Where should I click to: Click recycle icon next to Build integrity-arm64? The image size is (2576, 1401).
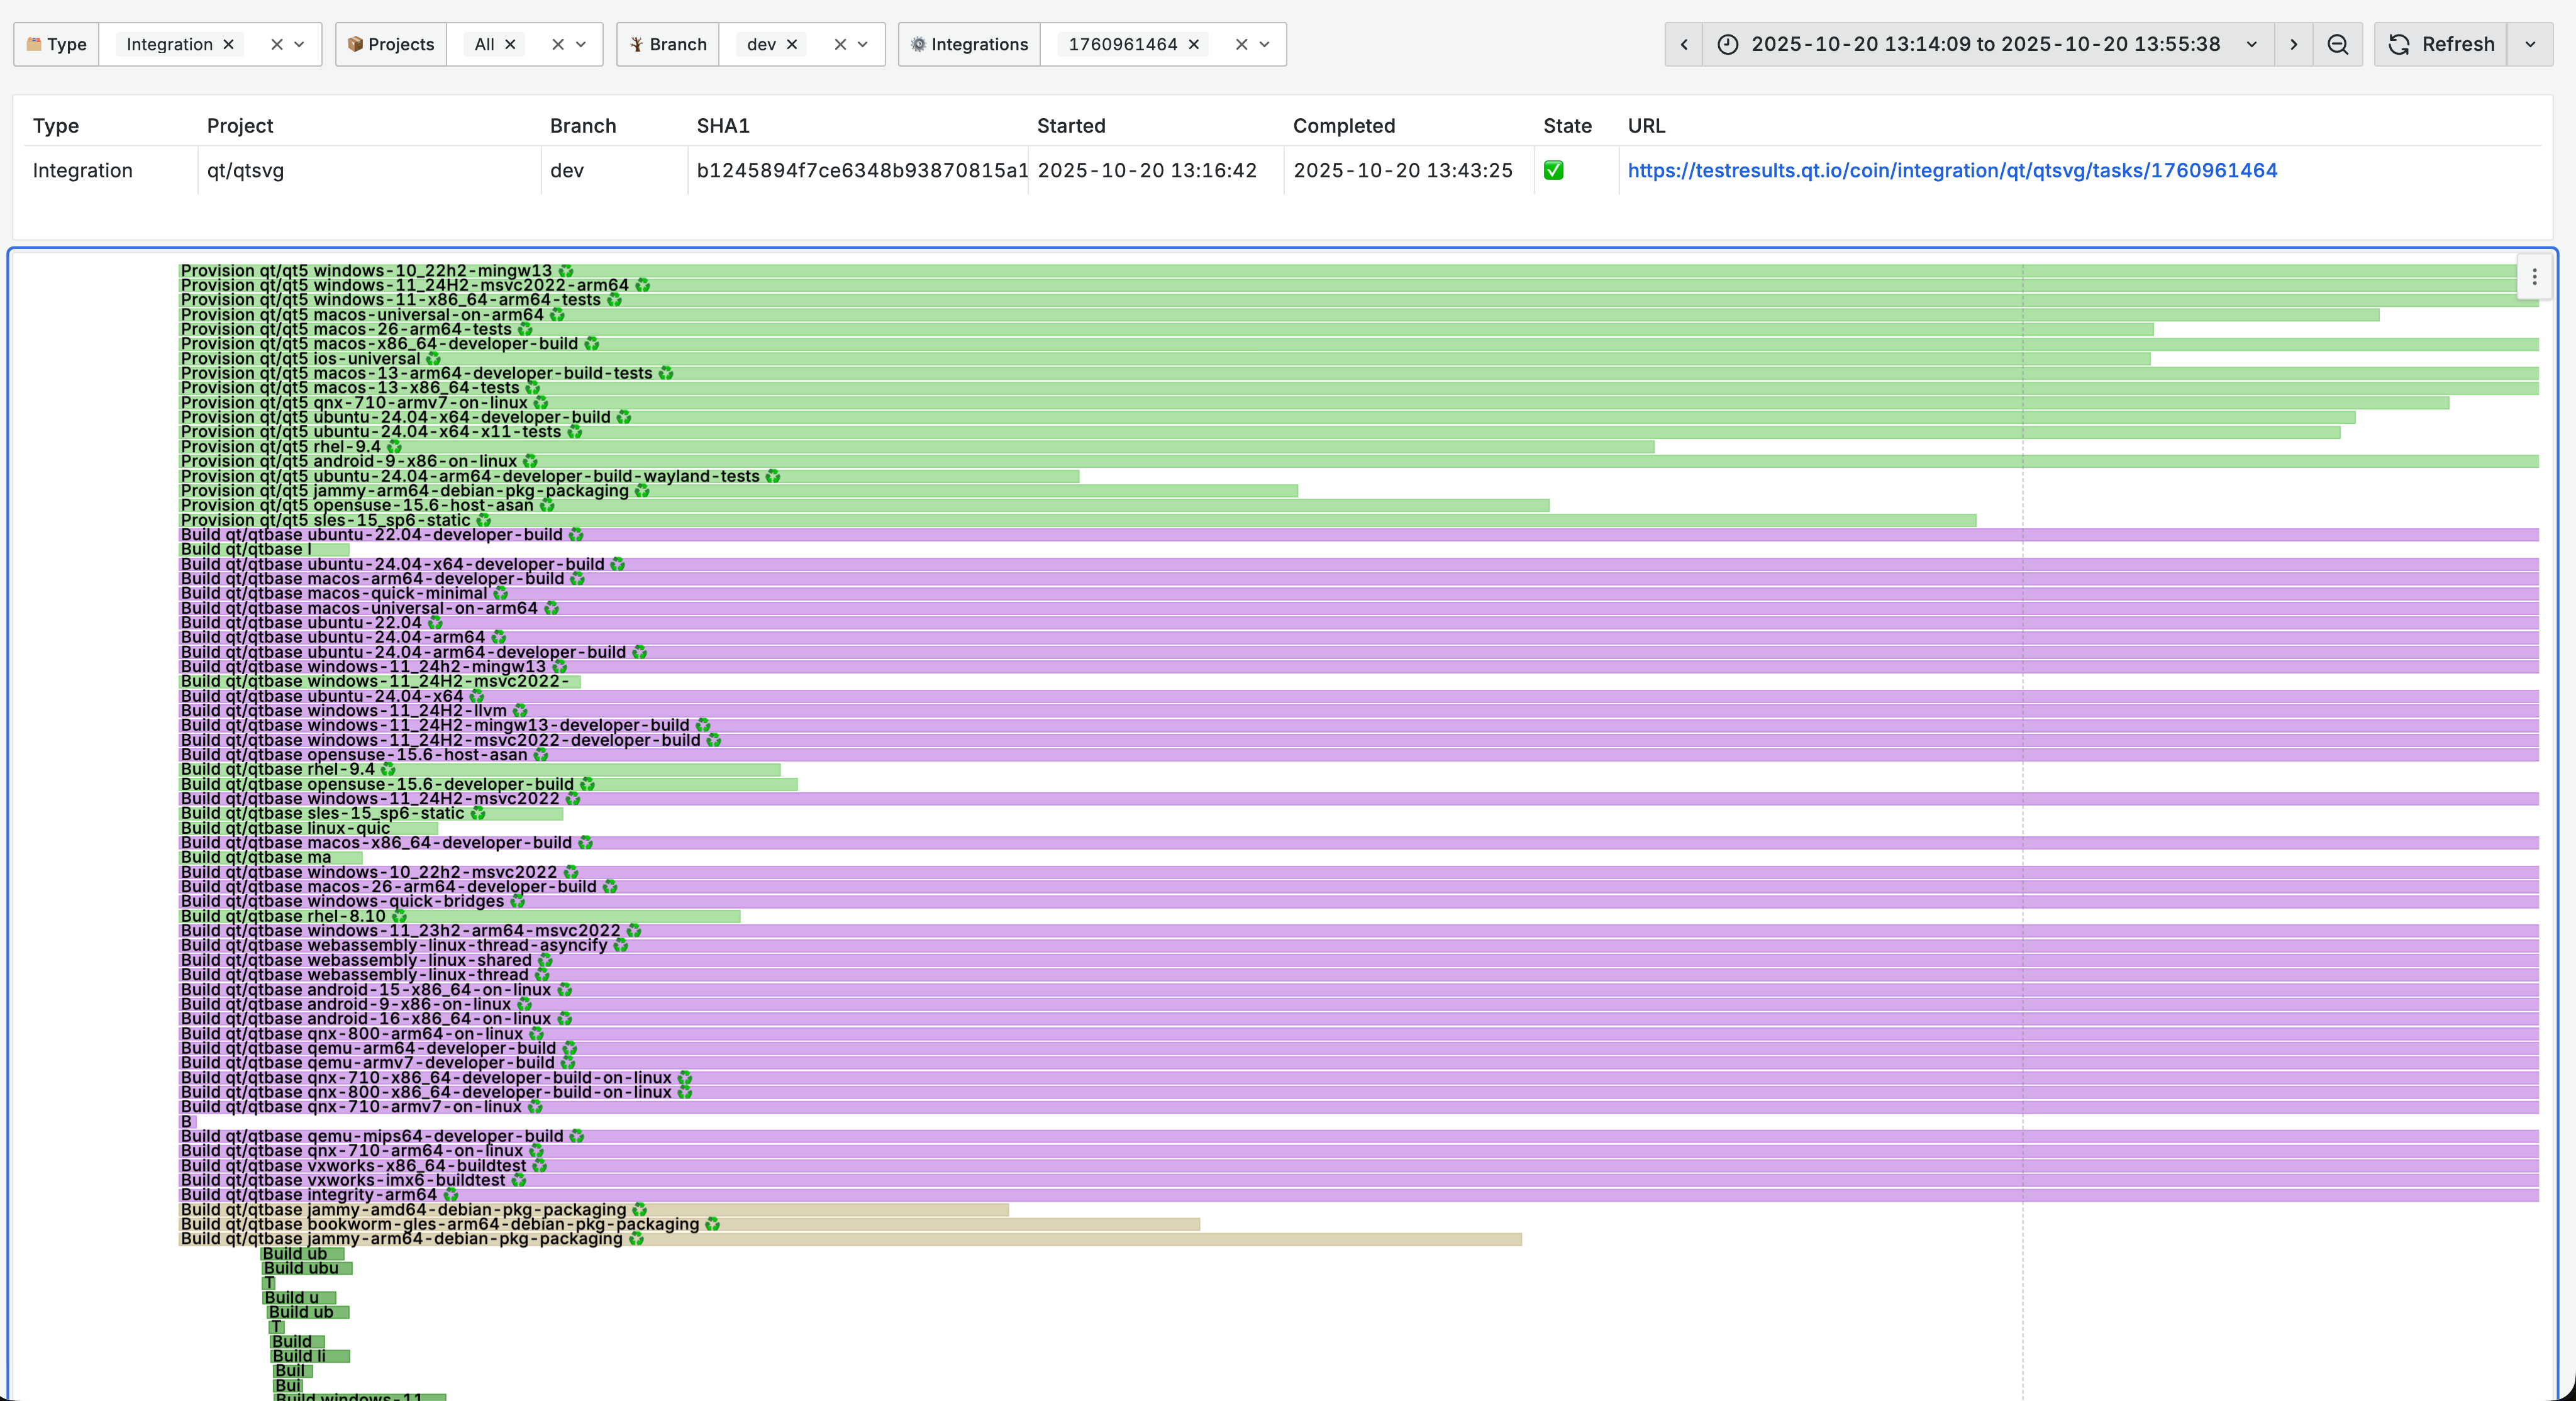coord(451,1195)
